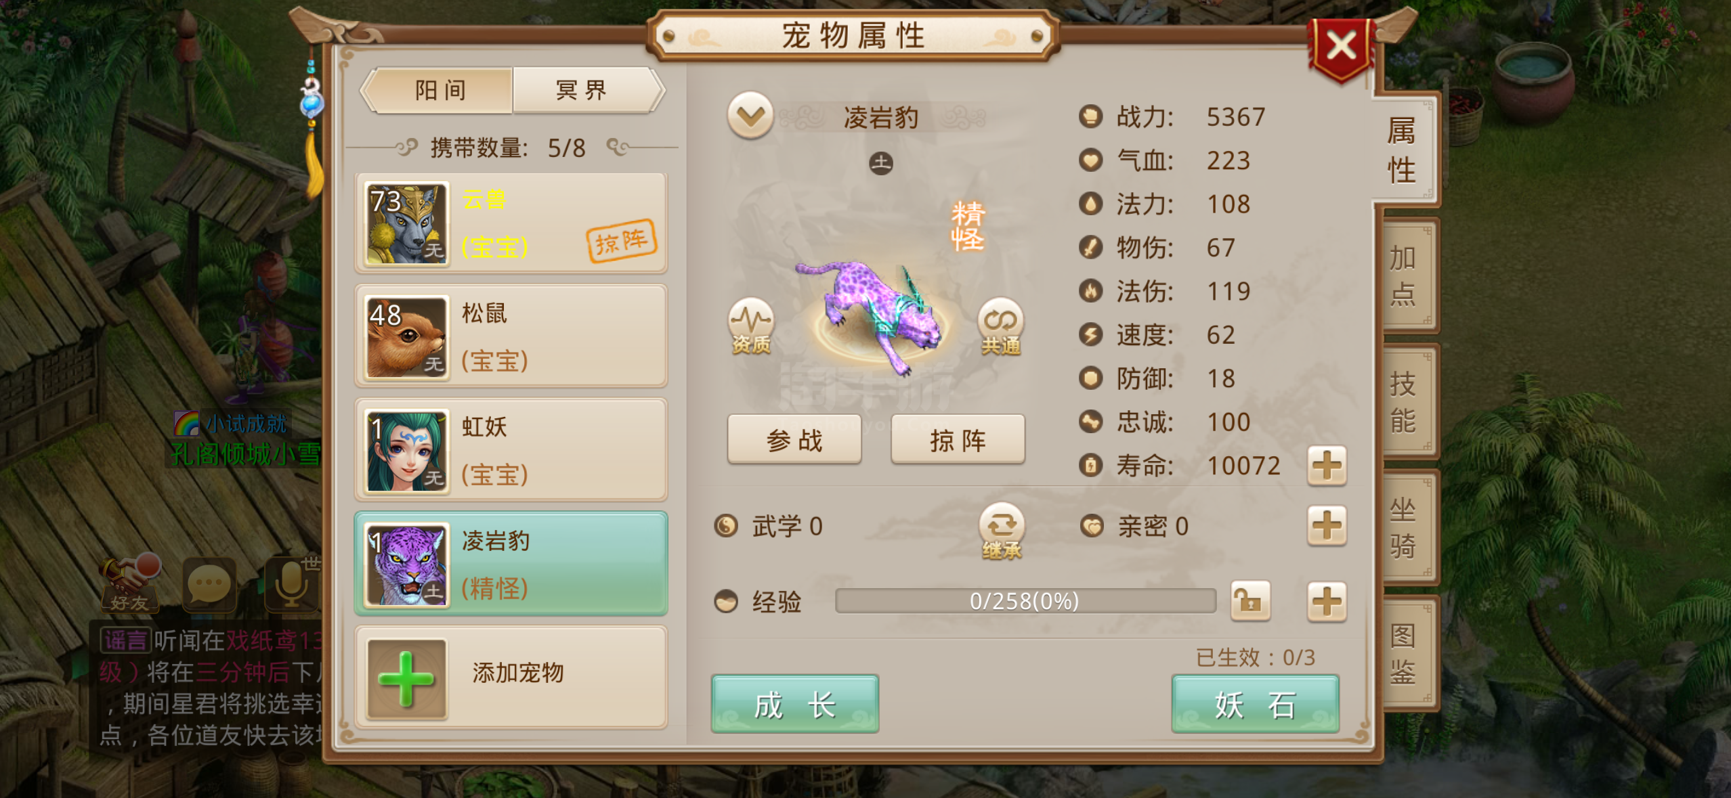Tap the experience lock icon
The width and height of the screenshot is (1731, 798).
[x=1249, y=600]
